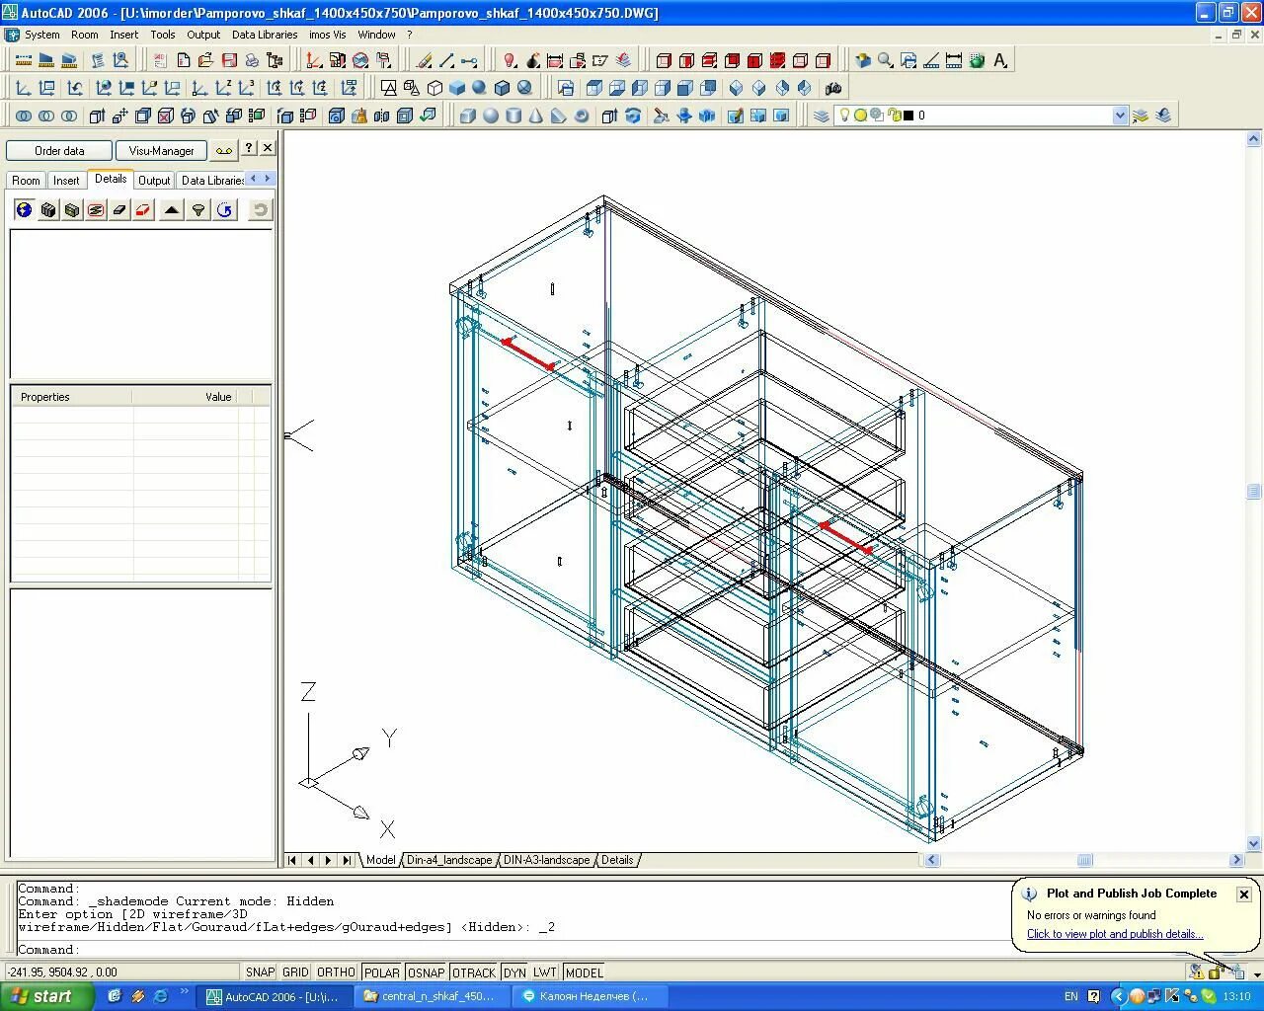Click the command line input field

click(513, 950)
